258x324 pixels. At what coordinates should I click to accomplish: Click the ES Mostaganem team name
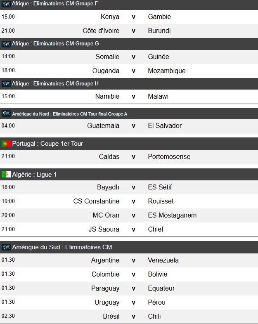pos(172,215)
